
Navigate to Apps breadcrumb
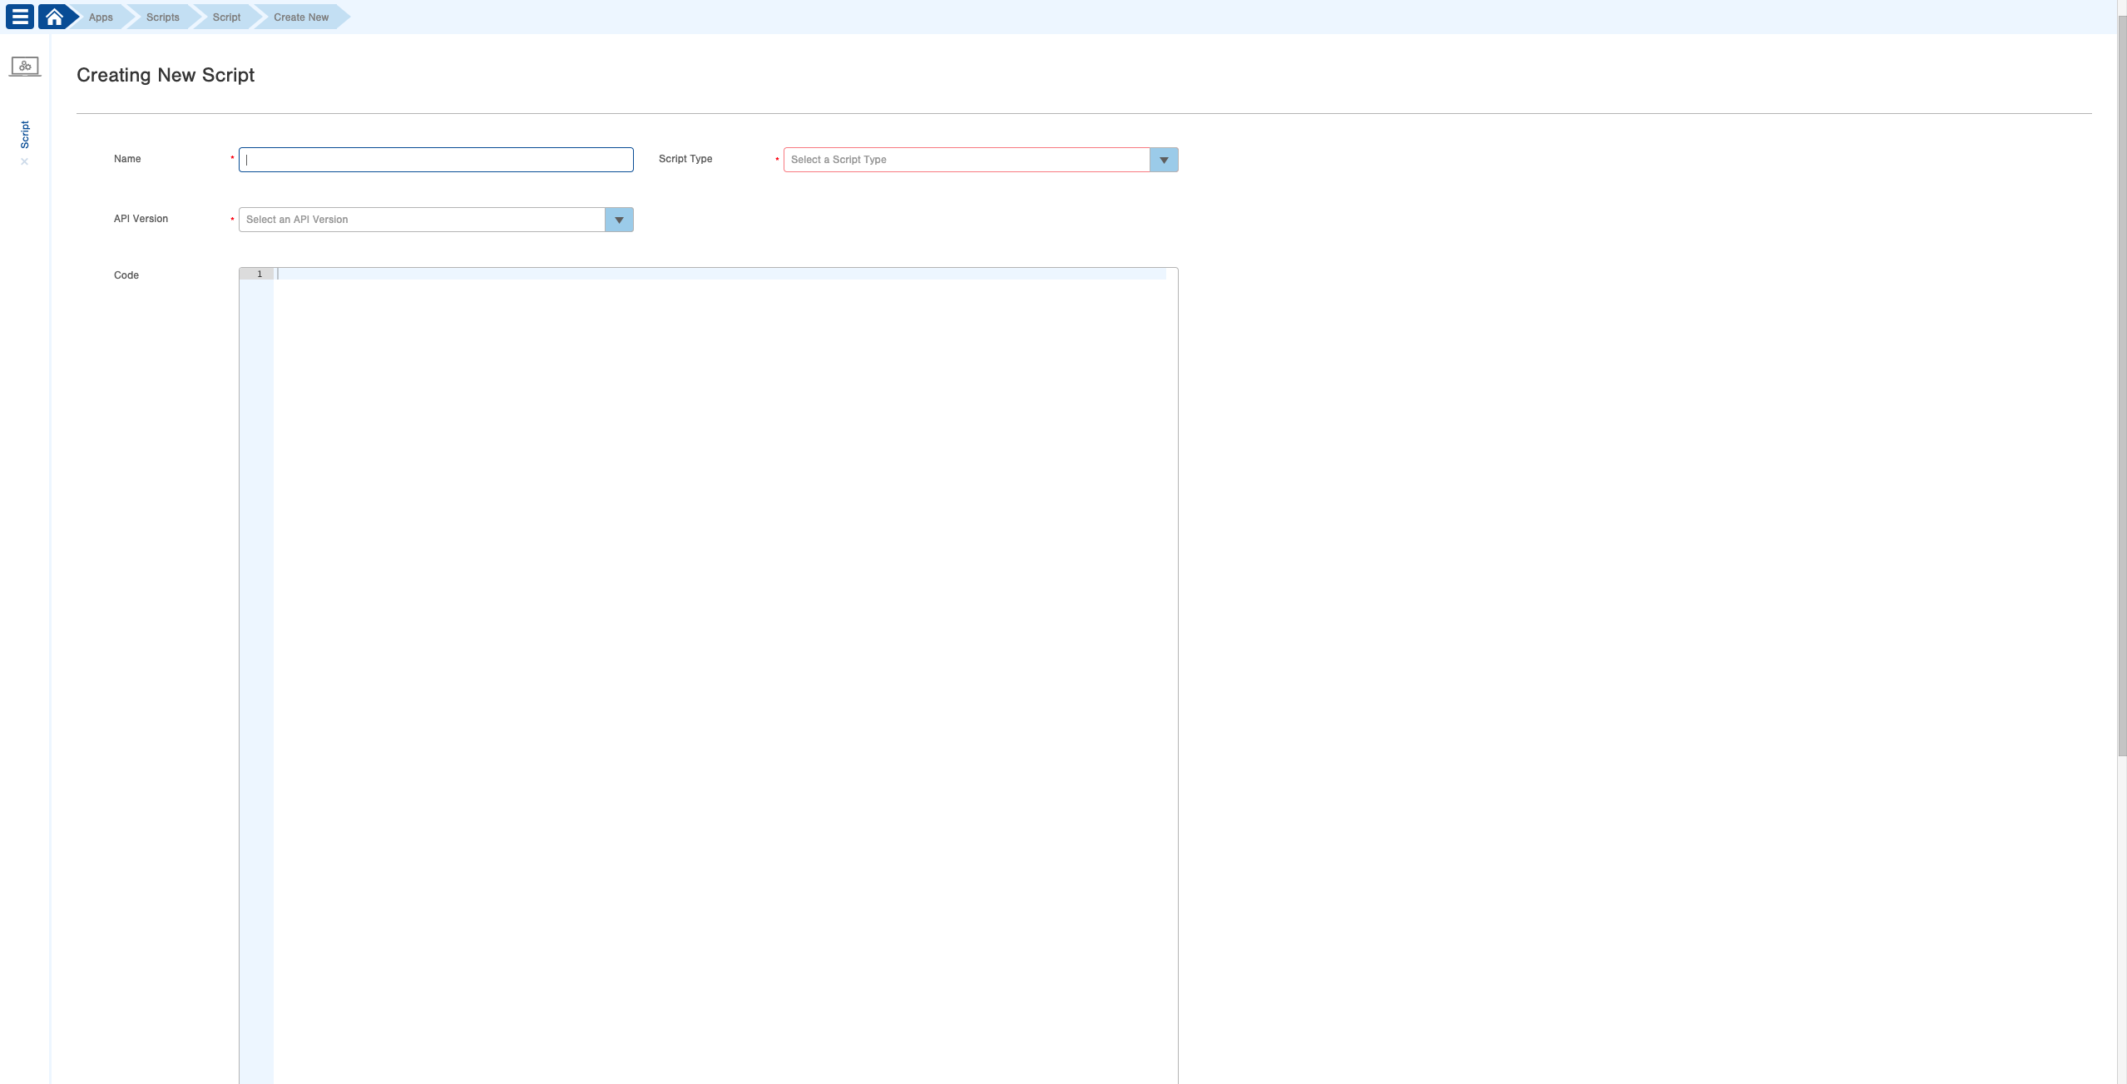(x=101, y=17)
